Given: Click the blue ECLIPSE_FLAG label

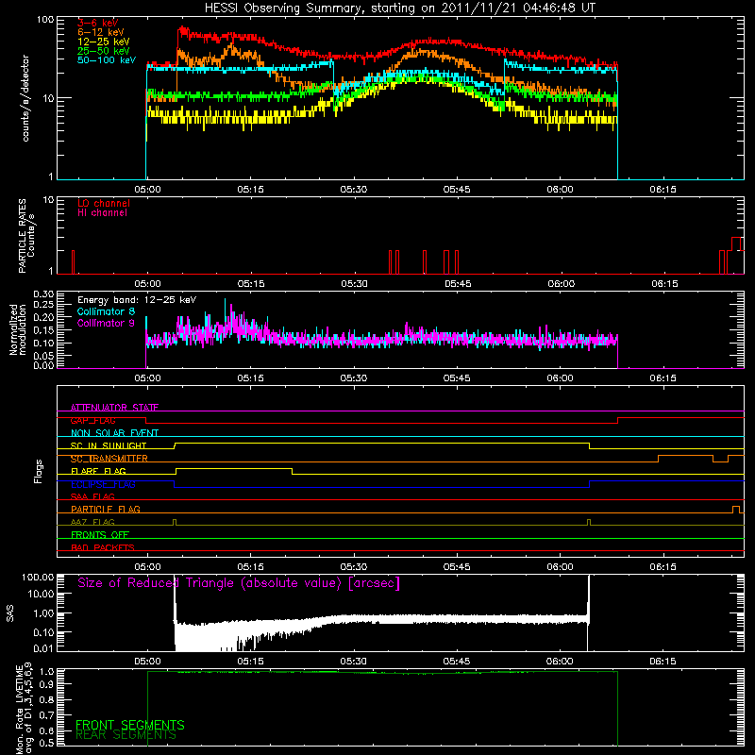Looking at the screenshot, I should pos(103,484).
